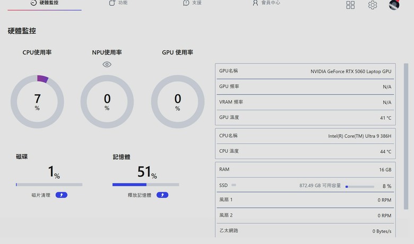Click the user profile avatar
The height and width of the screenshot is (244, 414).
pos(394,5)
